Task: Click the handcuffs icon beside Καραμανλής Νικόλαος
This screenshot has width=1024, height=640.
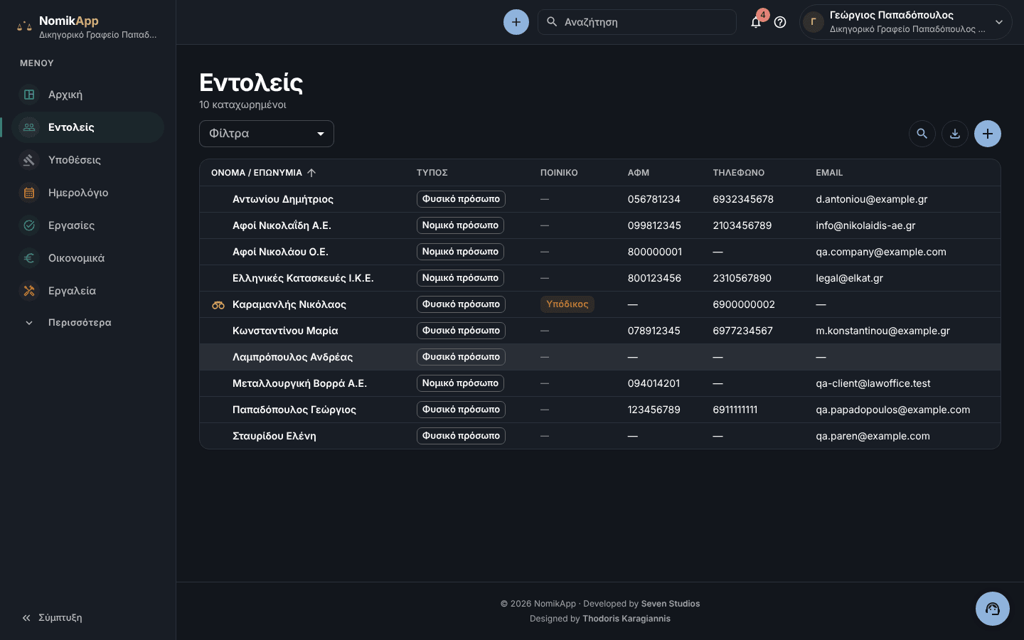Action: (x=218, y=305)
